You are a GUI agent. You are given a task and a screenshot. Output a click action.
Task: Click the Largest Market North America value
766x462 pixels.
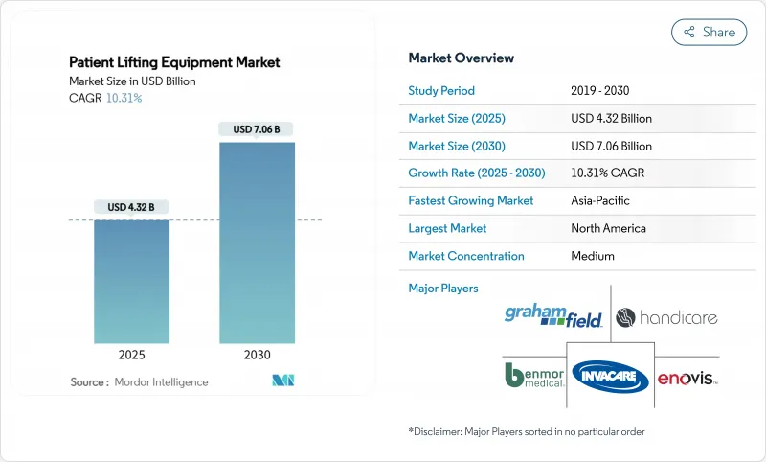click(608, 228)
